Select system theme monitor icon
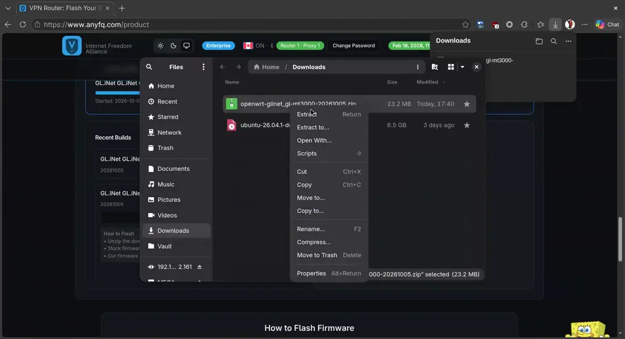This screenshot has height=339, width=625. click(186, 46)
